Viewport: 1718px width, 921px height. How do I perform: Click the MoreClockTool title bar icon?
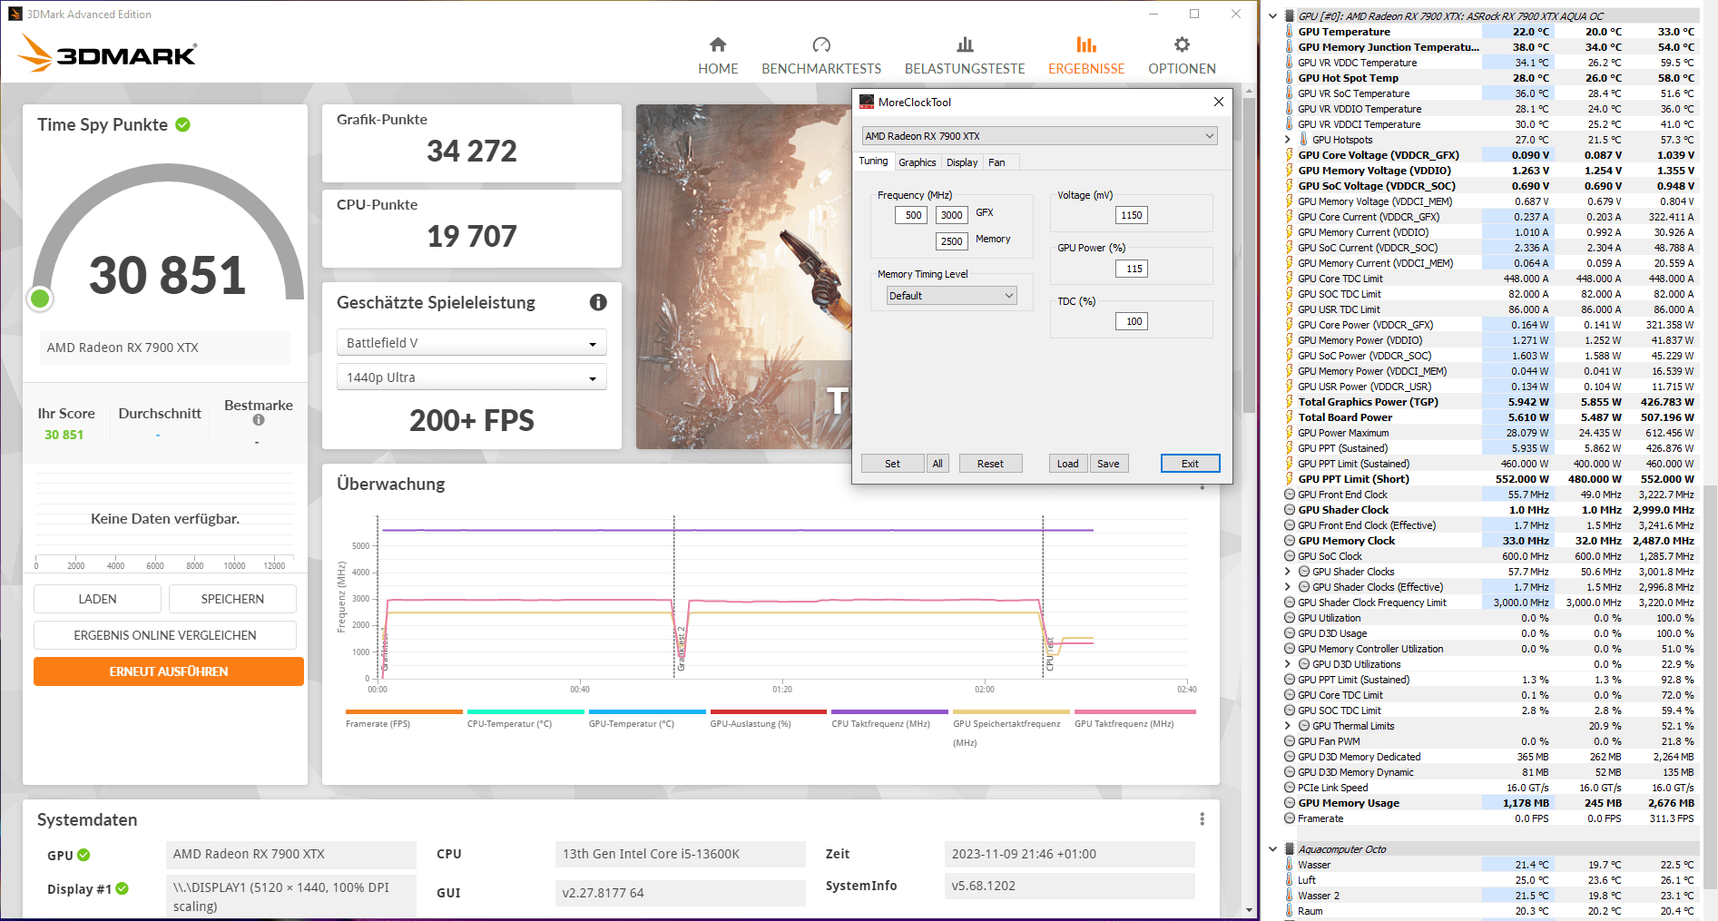[x=867, y=102]
